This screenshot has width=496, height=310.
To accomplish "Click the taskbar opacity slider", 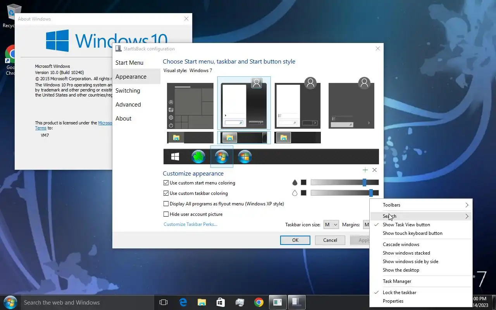I will 344,193.
